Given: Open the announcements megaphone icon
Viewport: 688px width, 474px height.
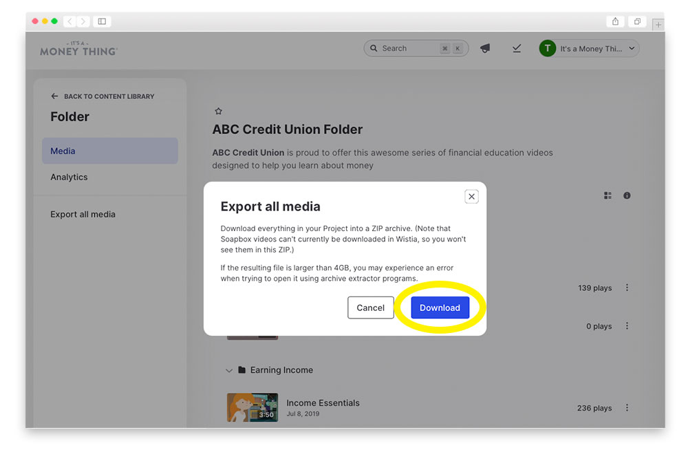Looking at the screenshot, I should [485, 48].
